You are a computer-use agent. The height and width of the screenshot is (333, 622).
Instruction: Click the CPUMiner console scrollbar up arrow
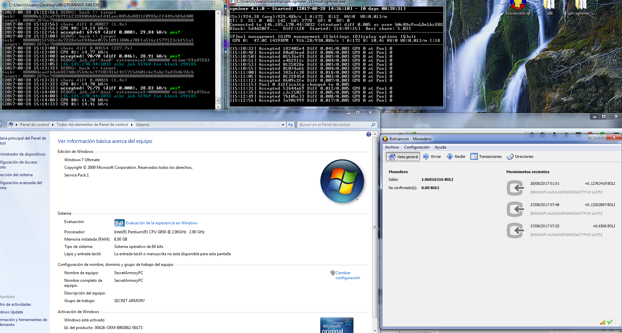click(219, 13)
